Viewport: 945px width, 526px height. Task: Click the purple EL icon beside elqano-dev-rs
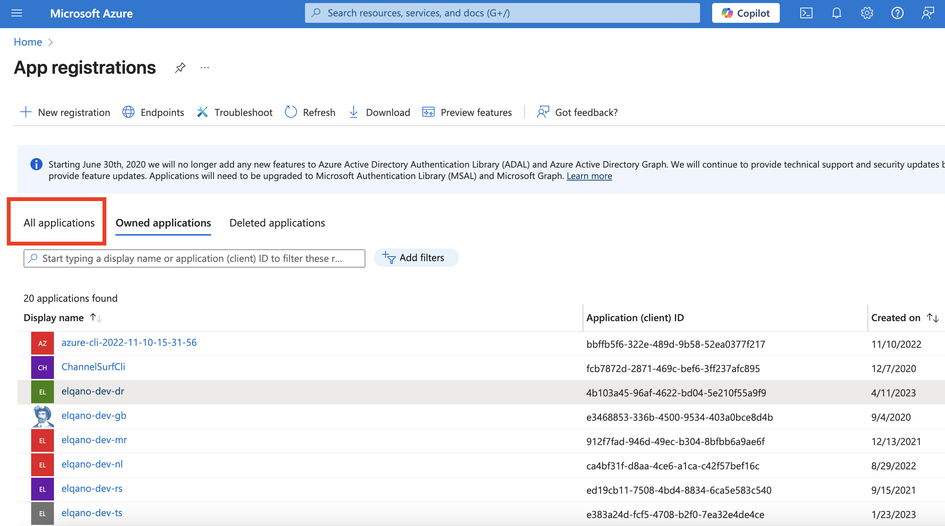click(43, 489)
